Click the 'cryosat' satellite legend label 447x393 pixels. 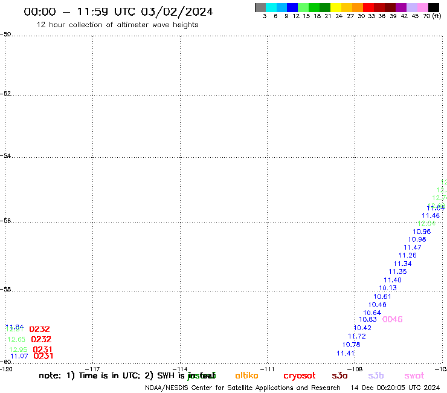coord(300,376)
